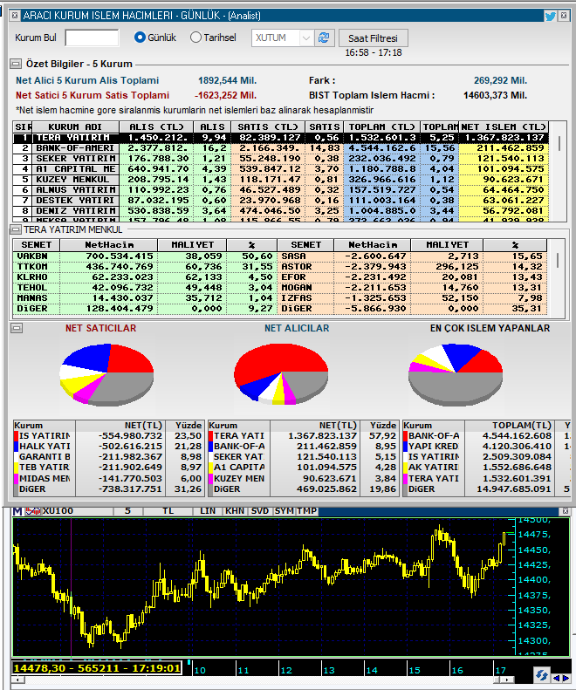The width and height of the screenshot is (576, 690).
Task: Click the chart horizontal scrollbar left arrow
Action: click(x=17, y=680)
